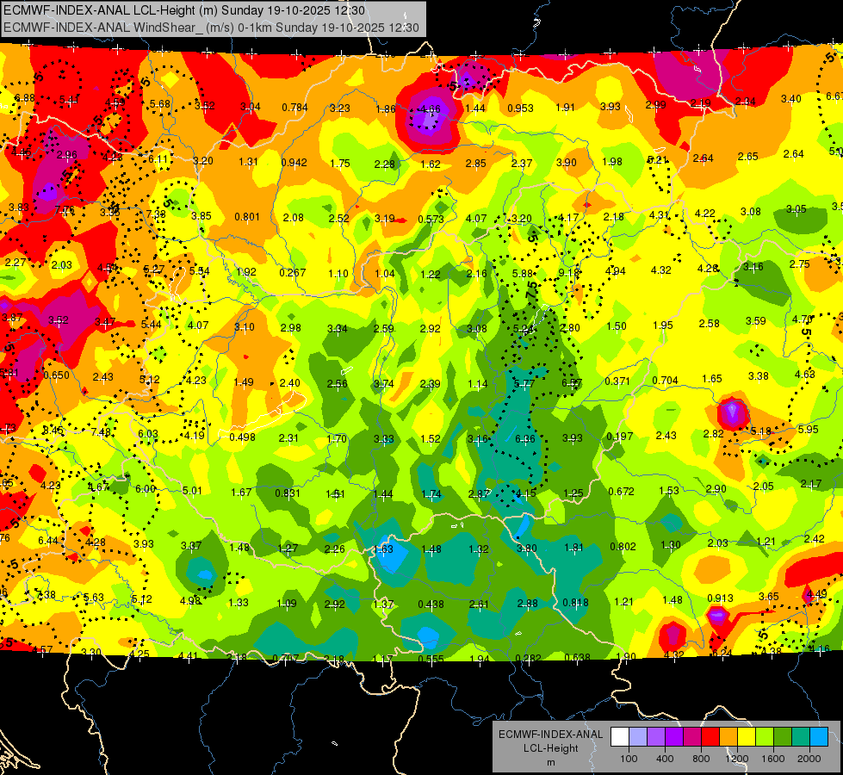Click the 7.5 contour line label

click(531, 291)
